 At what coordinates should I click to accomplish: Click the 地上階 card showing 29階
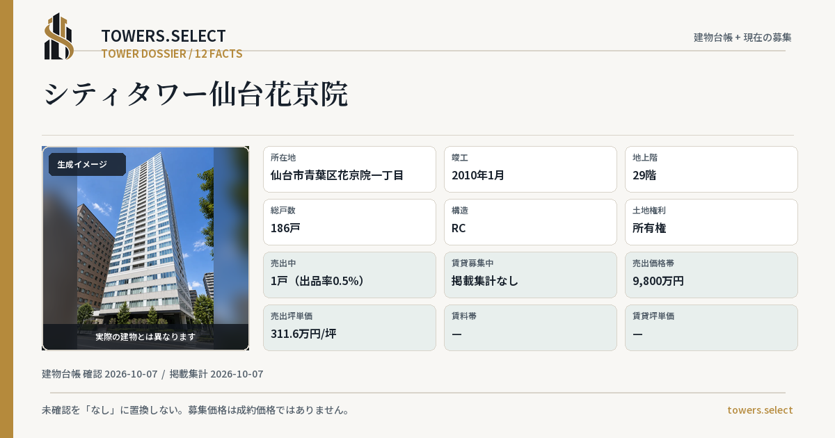pyautogui.click(x=711, y=169)
